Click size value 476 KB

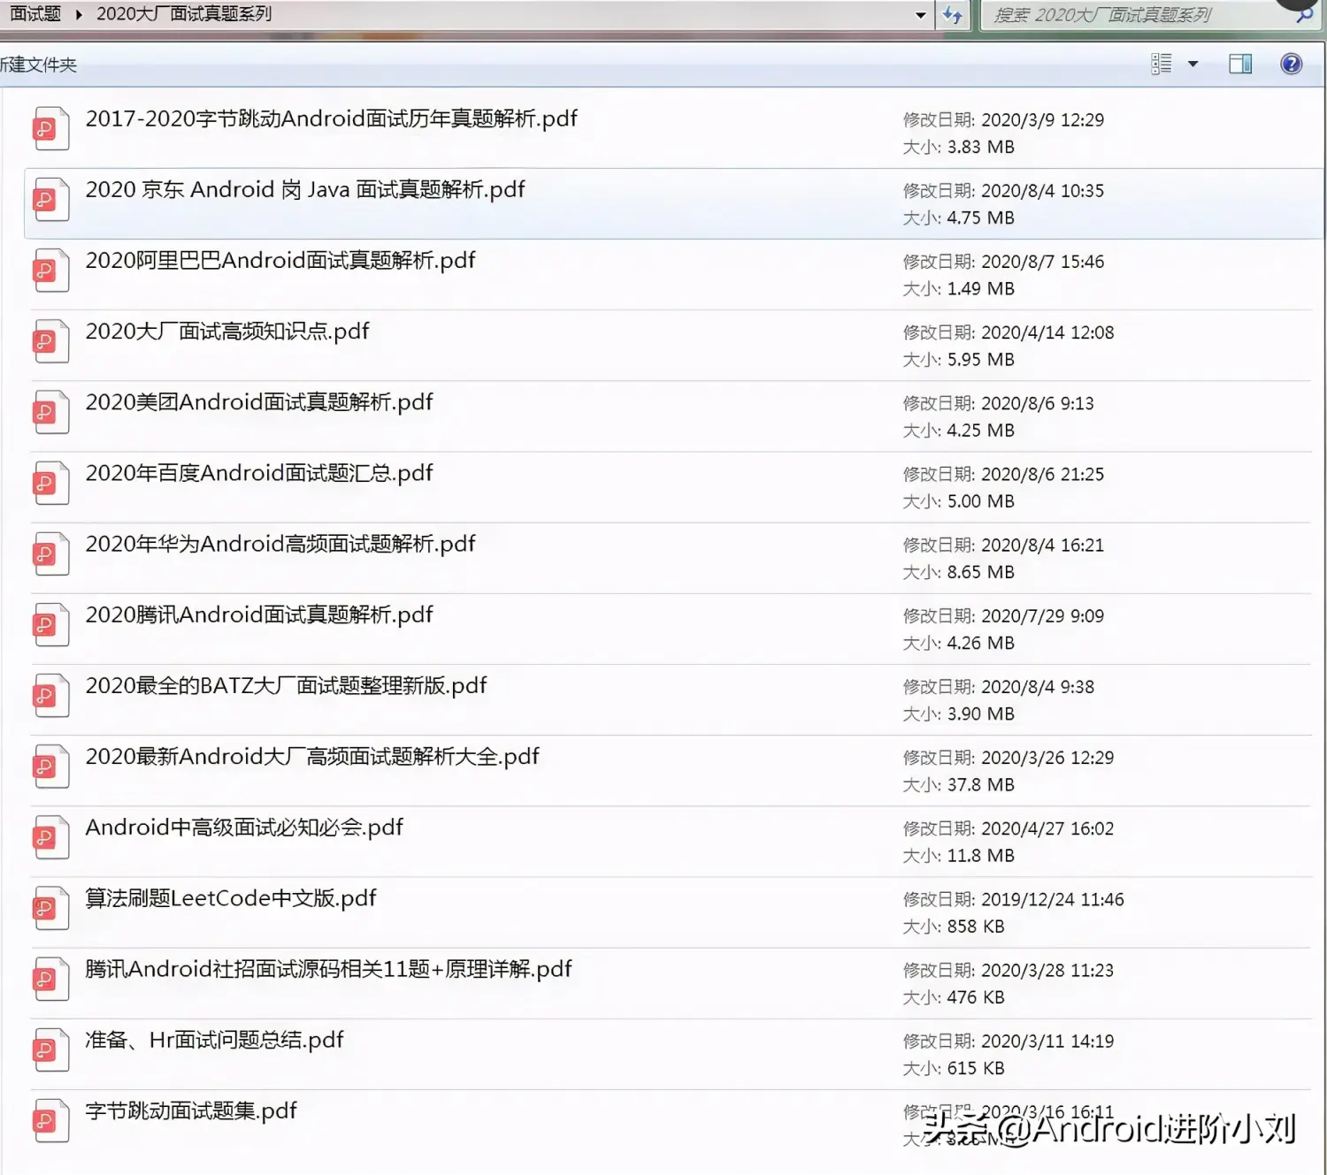976,996
